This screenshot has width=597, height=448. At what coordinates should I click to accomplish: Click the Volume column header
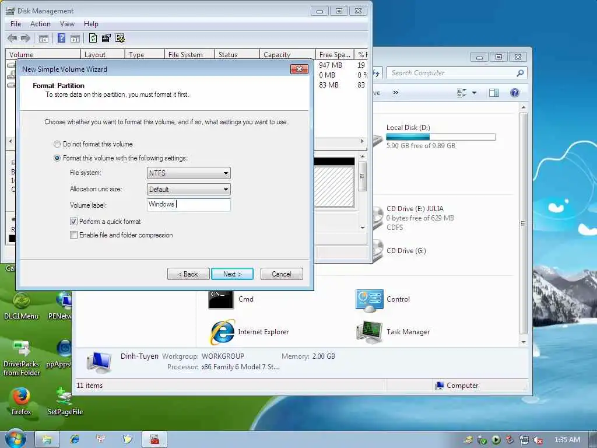point(43,54)
